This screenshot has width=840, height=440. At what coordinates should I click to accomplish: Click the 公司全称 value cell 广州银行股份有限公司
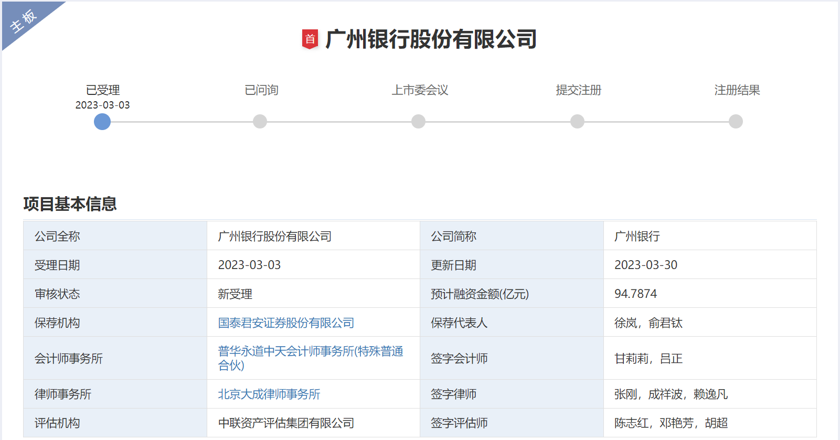click(313, 236)
